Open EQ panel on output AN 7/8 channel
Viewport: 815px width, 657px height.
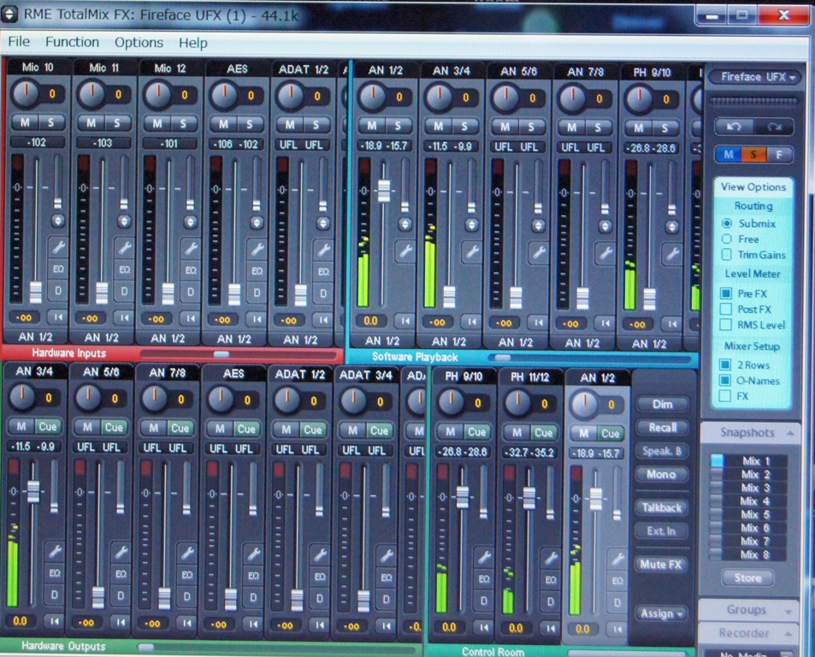pyautogui.click(x=187, y=574)
